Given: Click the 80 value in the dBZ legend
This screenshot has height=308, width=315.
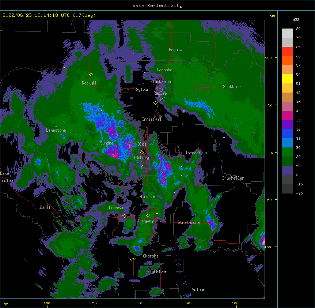Looking at the screenshot, I should pos(298,29).
